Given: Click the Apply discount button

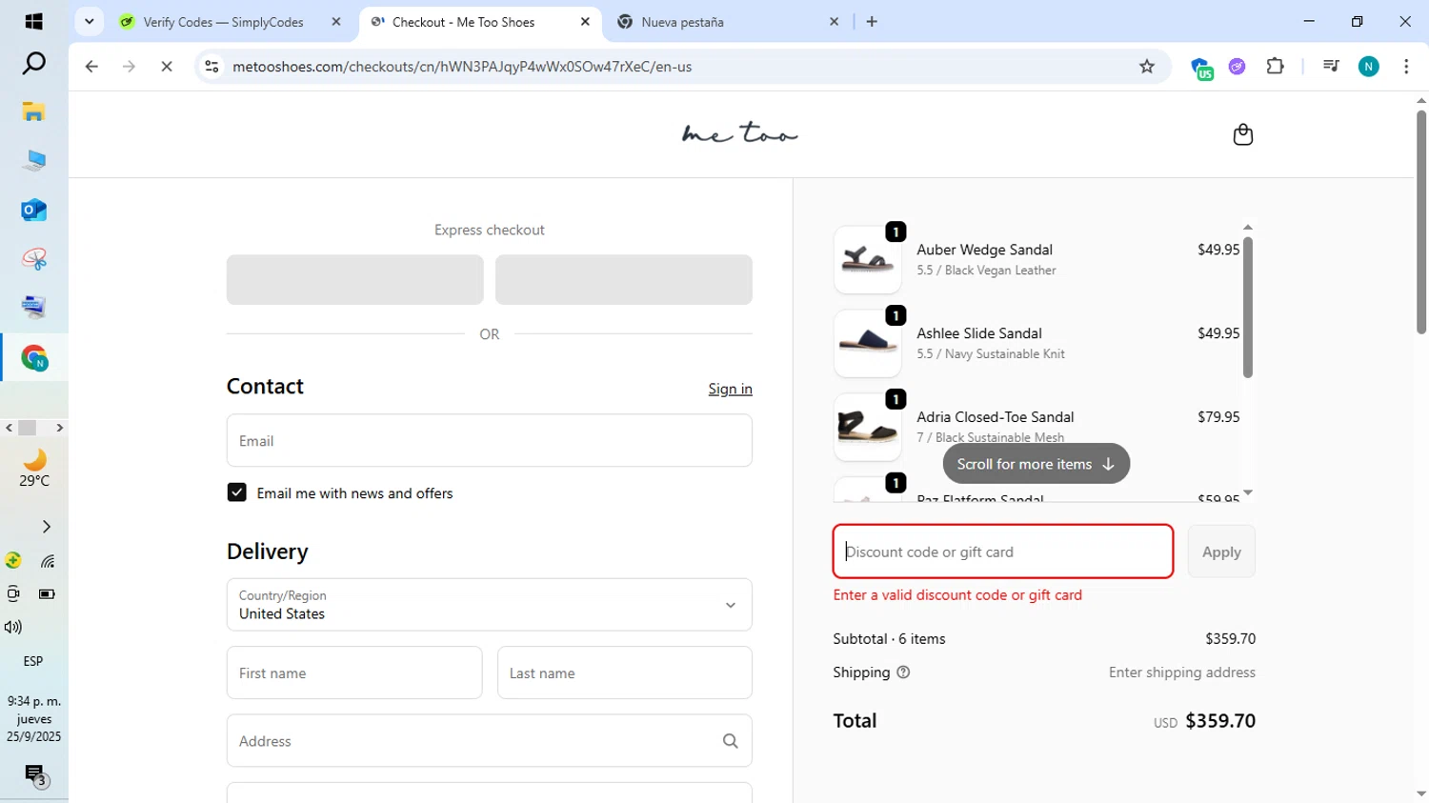Looking at the screenshot, I should [1221, 552].
